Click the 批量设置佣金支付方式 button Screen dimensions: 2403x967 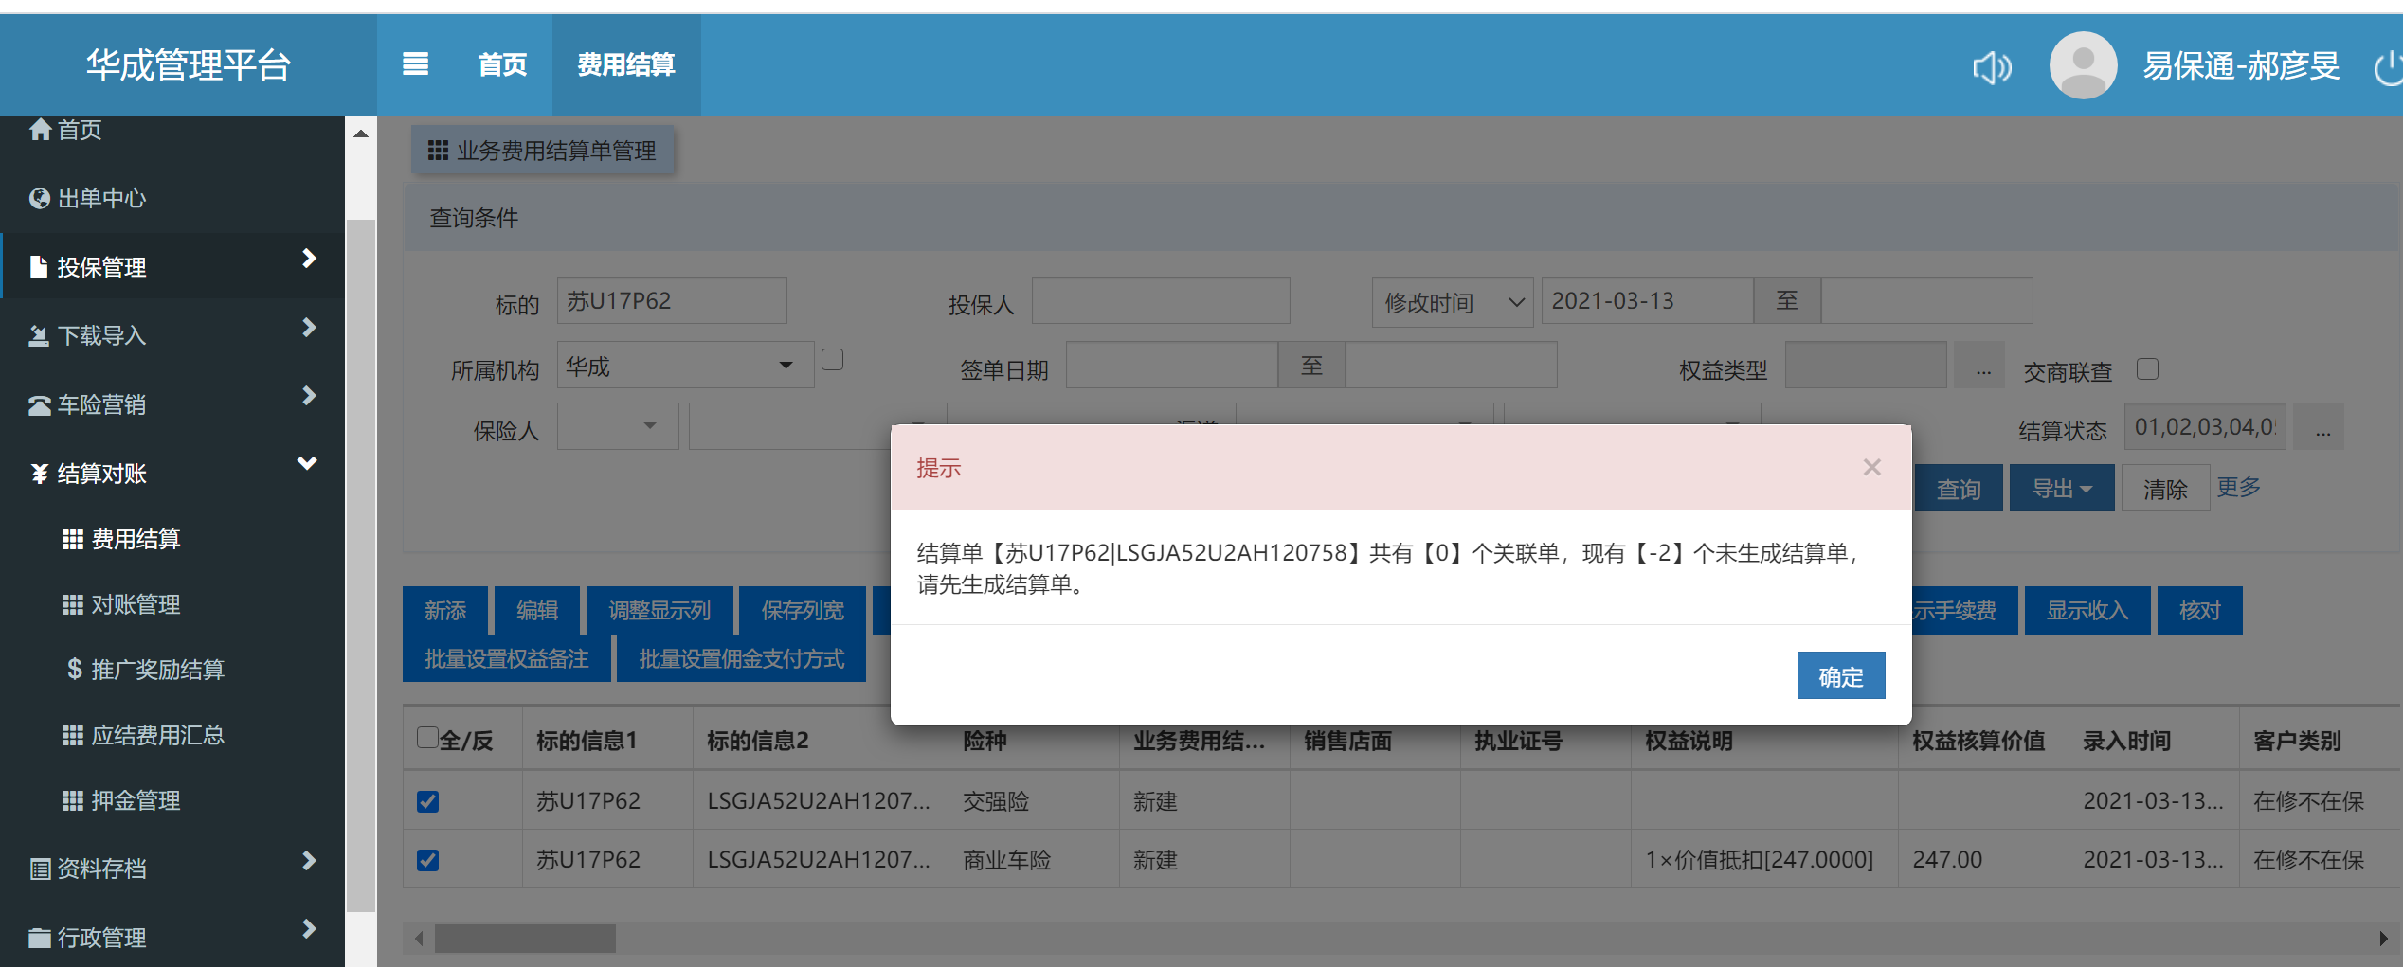741,658
